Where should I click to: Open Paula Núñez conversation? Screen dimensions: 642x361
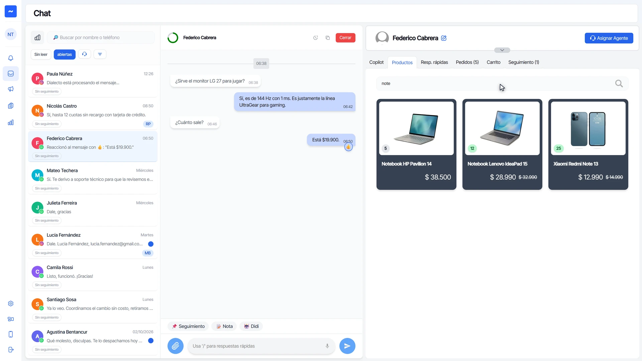tap(93, 82)
